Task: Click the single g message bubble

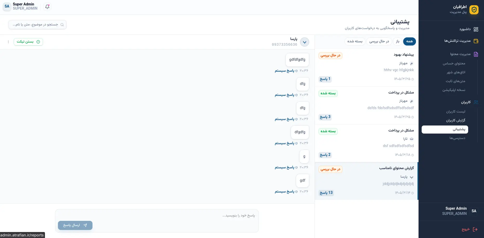Action: pyautogui.click(x=304, y=156)
